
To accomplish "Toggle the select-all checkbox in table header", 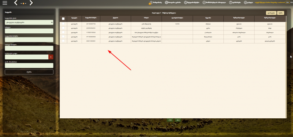I will click(x=63, y=19).
